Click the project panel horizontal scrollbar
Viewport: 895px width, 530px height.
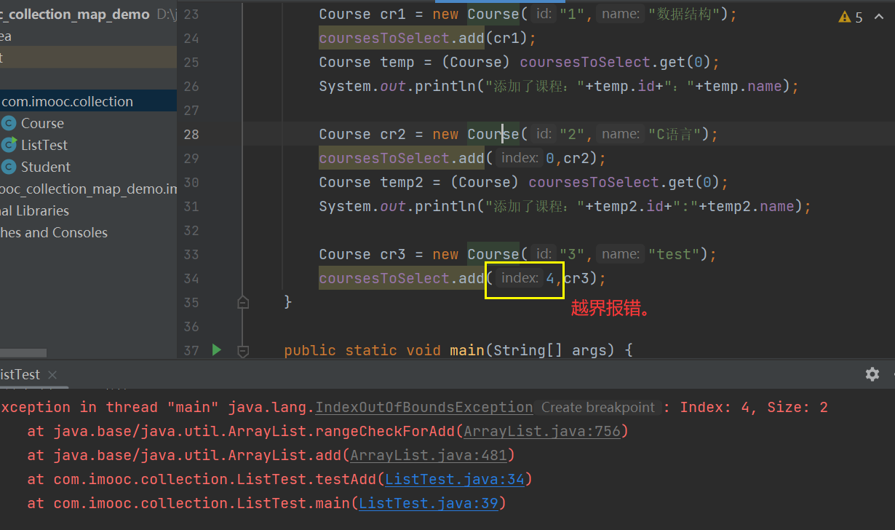[23, 353]
